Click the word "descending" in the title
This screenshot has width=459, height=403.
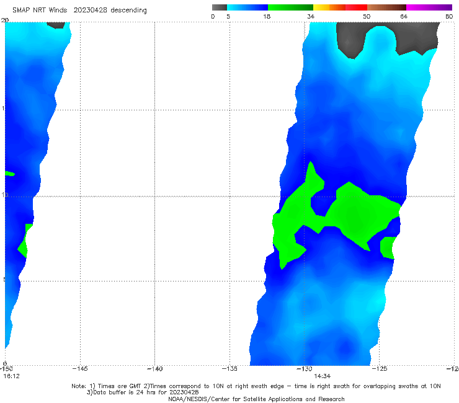(x=129, y=11)
